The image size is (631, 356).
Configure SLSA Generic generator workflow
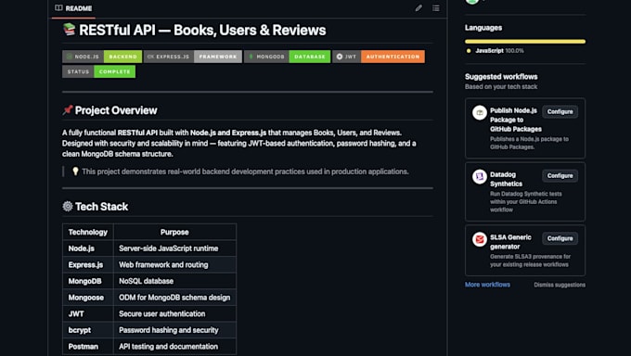point(560,238)
